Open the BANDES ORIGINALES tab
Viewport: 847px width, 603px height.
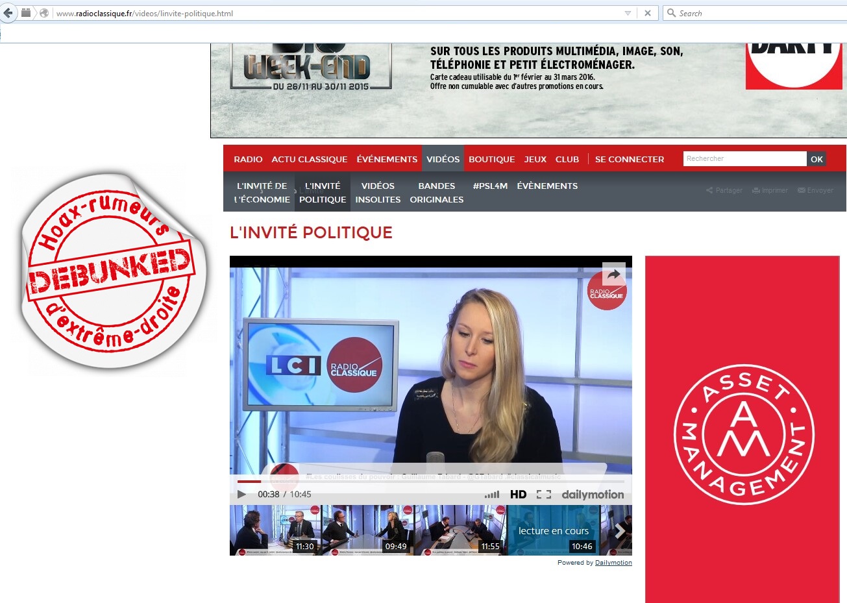click(x=437, y=193)
